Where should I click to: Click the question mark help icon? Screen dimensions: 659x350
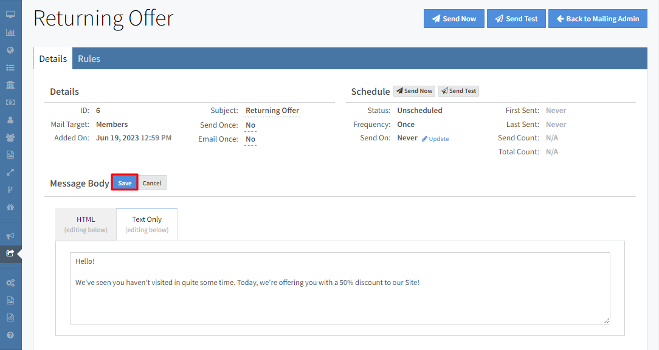point(10,335)
